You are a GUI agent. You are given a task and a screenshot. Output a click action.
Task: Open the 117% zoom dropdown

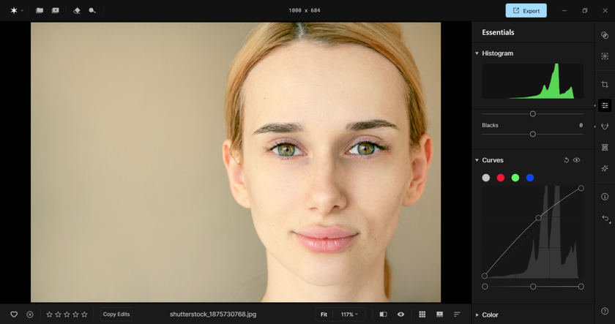coord(349,314)
